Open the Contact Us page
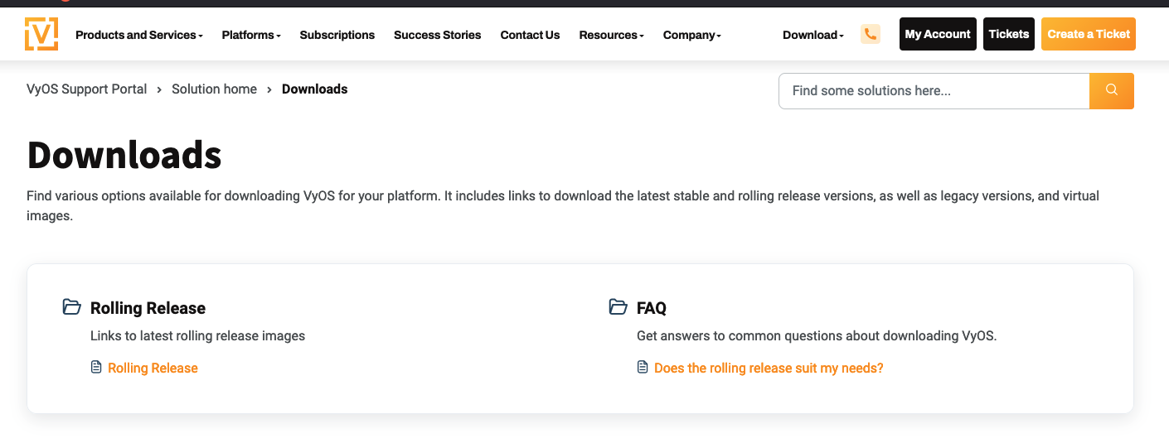Screen dimensions: 1169x448 (531, 35)
